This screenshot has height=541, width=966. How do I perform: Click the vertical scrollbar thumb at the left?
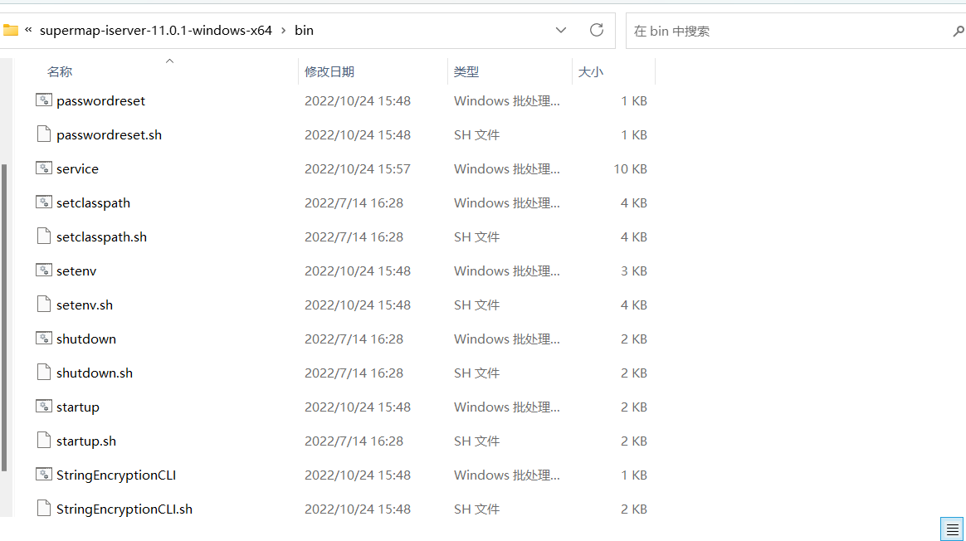pos(4,317)
